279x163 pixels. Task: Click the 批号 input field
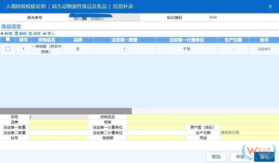59,138
